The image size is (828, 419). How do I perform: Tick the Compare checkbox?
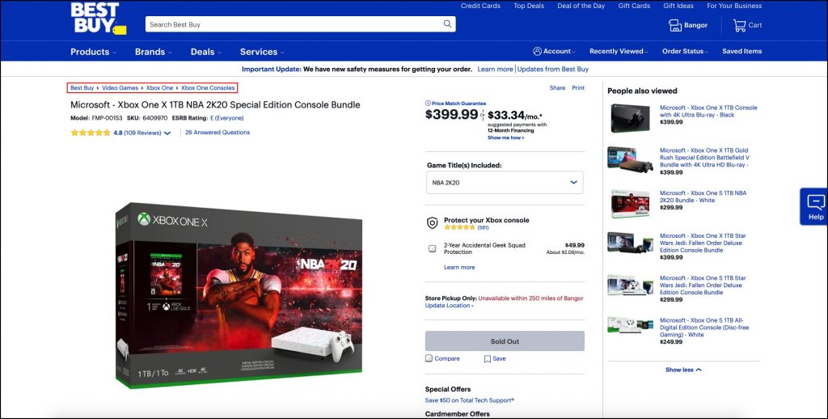tap(429, 358)
